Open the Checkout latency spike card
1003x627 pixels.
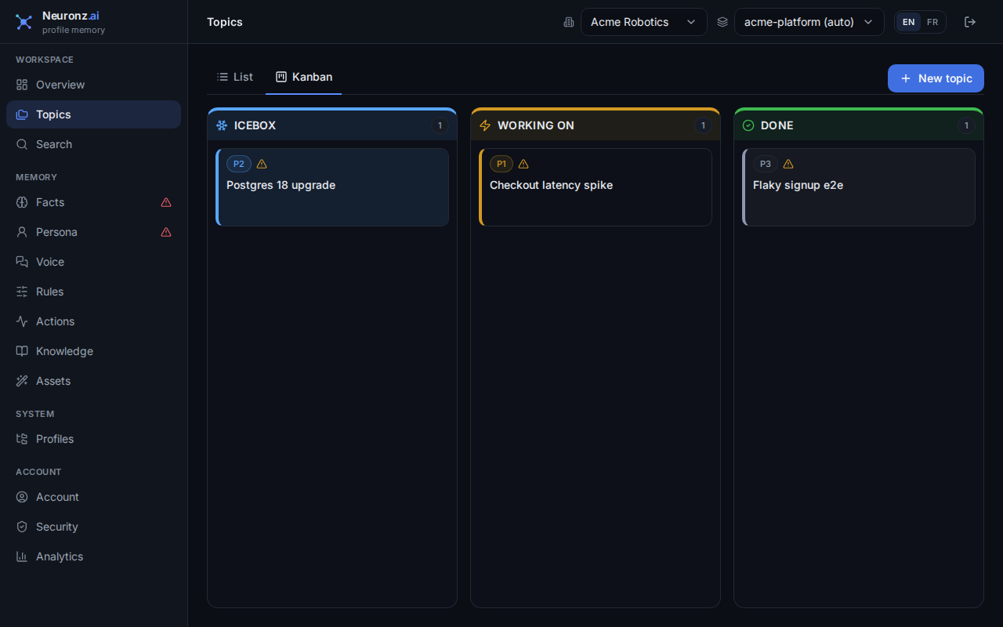click(596, 187)
